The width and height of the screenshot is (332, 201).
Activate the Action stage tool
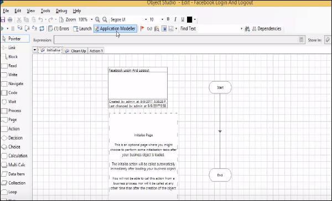pyautogui.click(x=11, y=129)
